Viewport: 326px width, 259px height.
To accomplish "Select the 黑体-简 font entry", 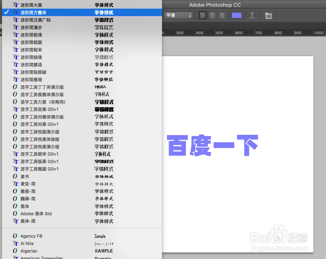I will (x=82, y=221).
